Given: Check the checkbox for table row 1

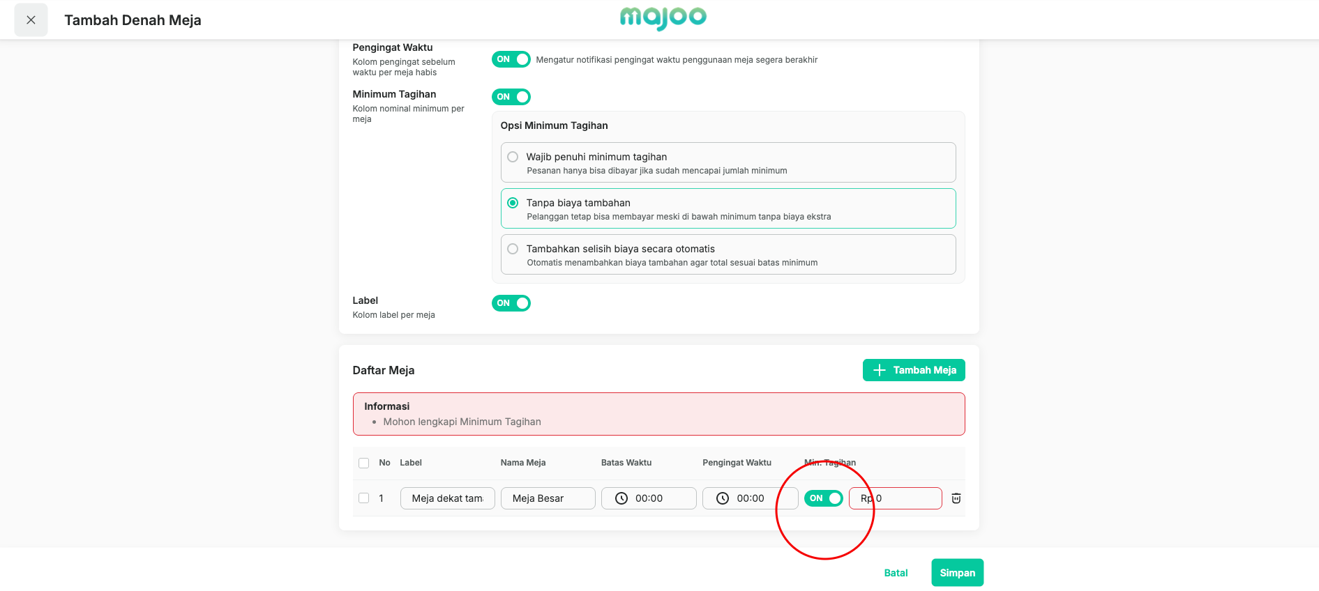Looking at the screenshot, I should (363, 498).
